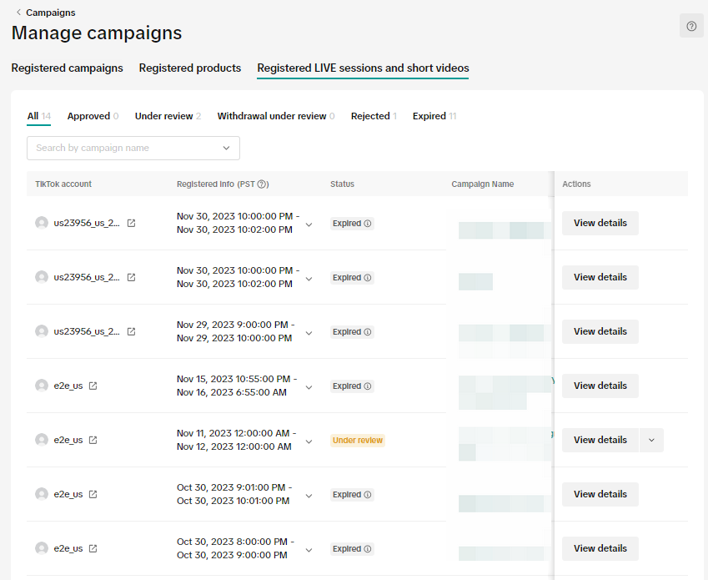Click the Campaigns breadcrumb link
The image size is (708, 580).
coord(50,13)
